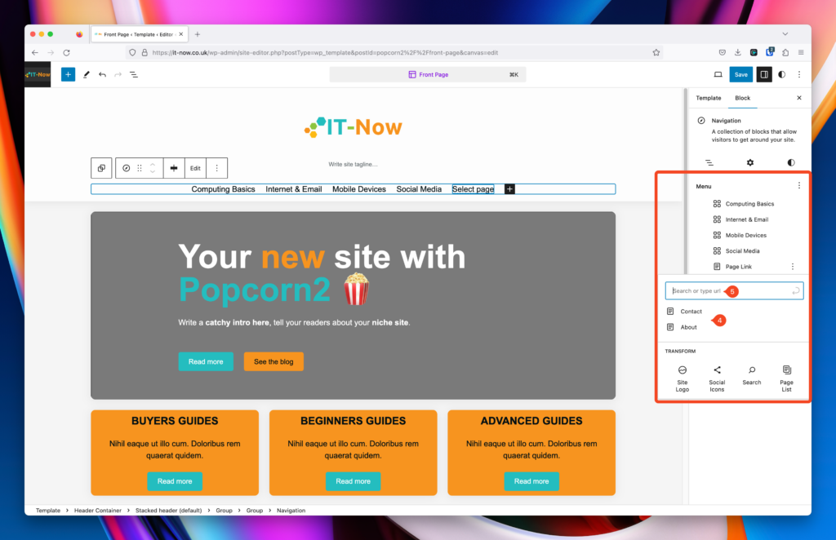Image resolution: width=836 pixels, height=540 pixels.
Task: Click Read more under Beginners Guides
Action: (x=353, y=481)
